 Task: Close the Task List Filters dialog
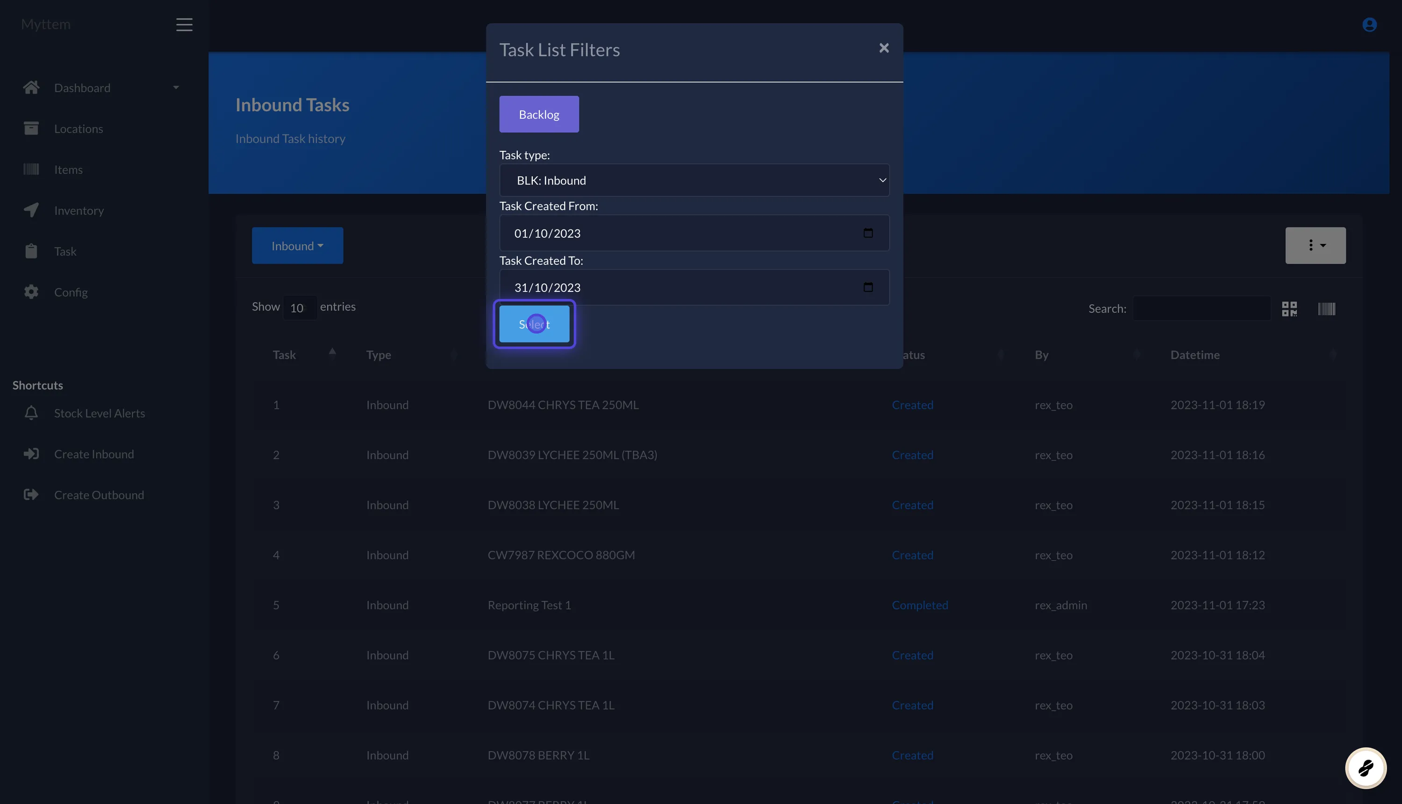(x=883, y=48)
